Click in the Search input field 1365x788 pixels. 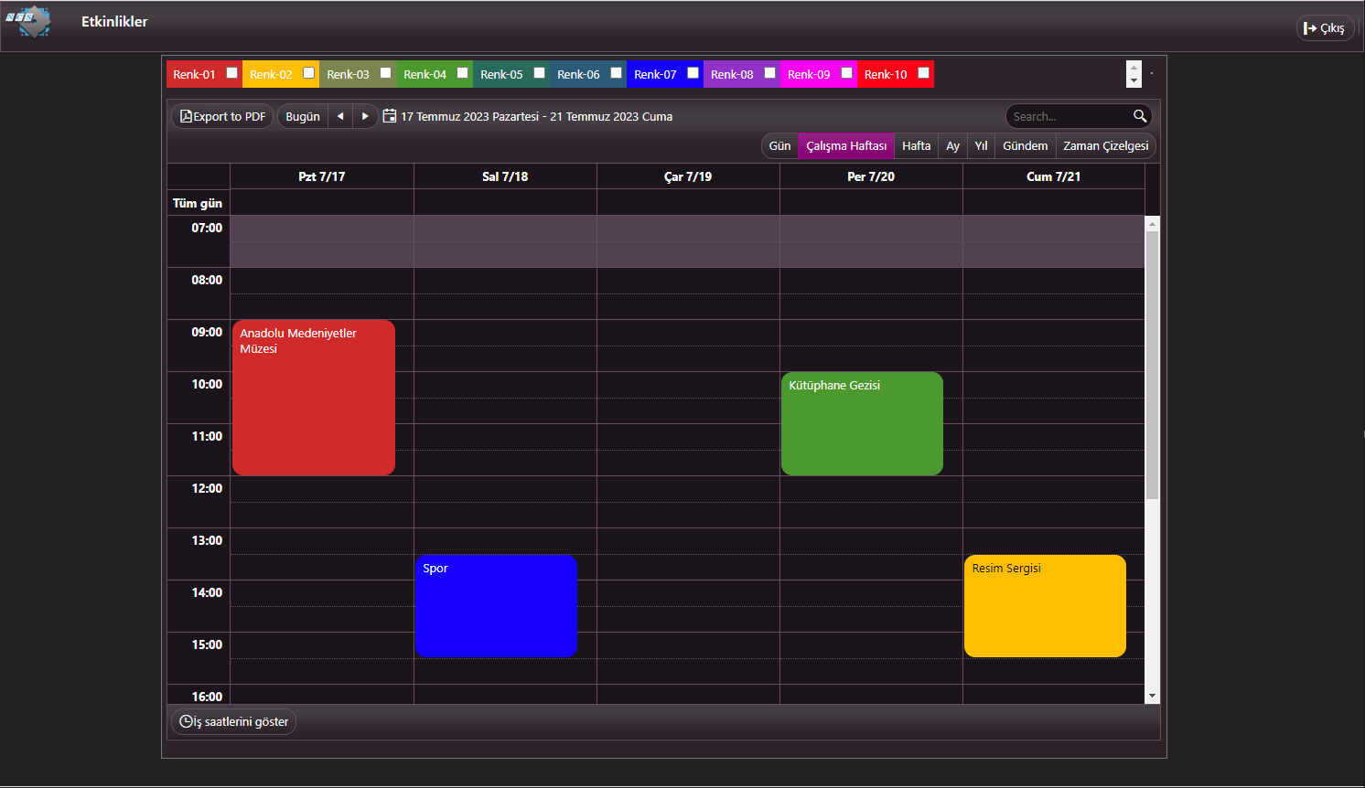tap(1069, 116)
